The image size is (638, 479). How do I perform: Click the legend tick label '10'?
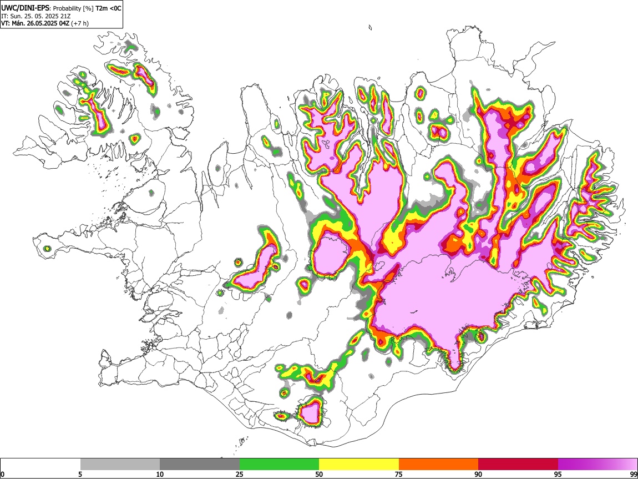point(160,474)
